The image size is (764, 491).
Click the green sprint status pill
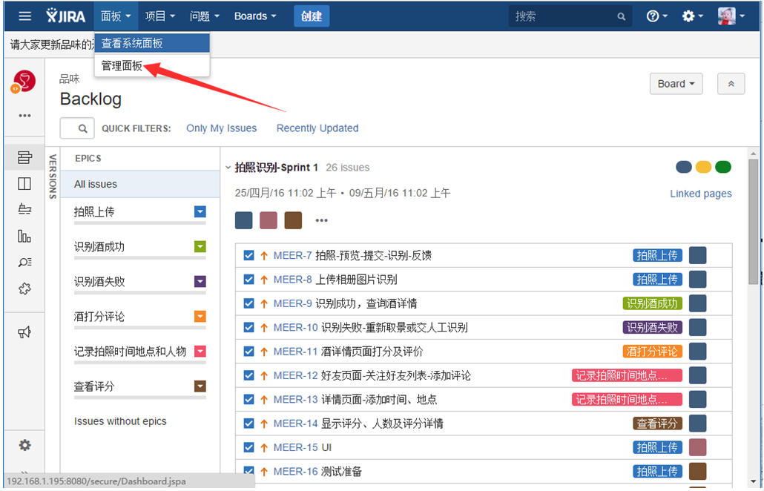(723, 167)
